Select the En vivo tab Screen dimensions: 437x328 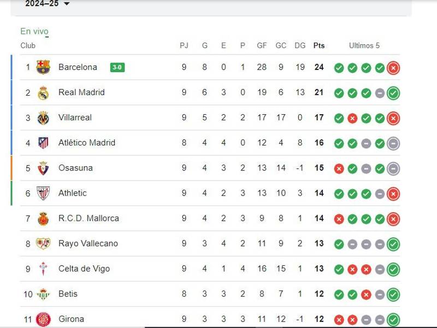point(34,32)
